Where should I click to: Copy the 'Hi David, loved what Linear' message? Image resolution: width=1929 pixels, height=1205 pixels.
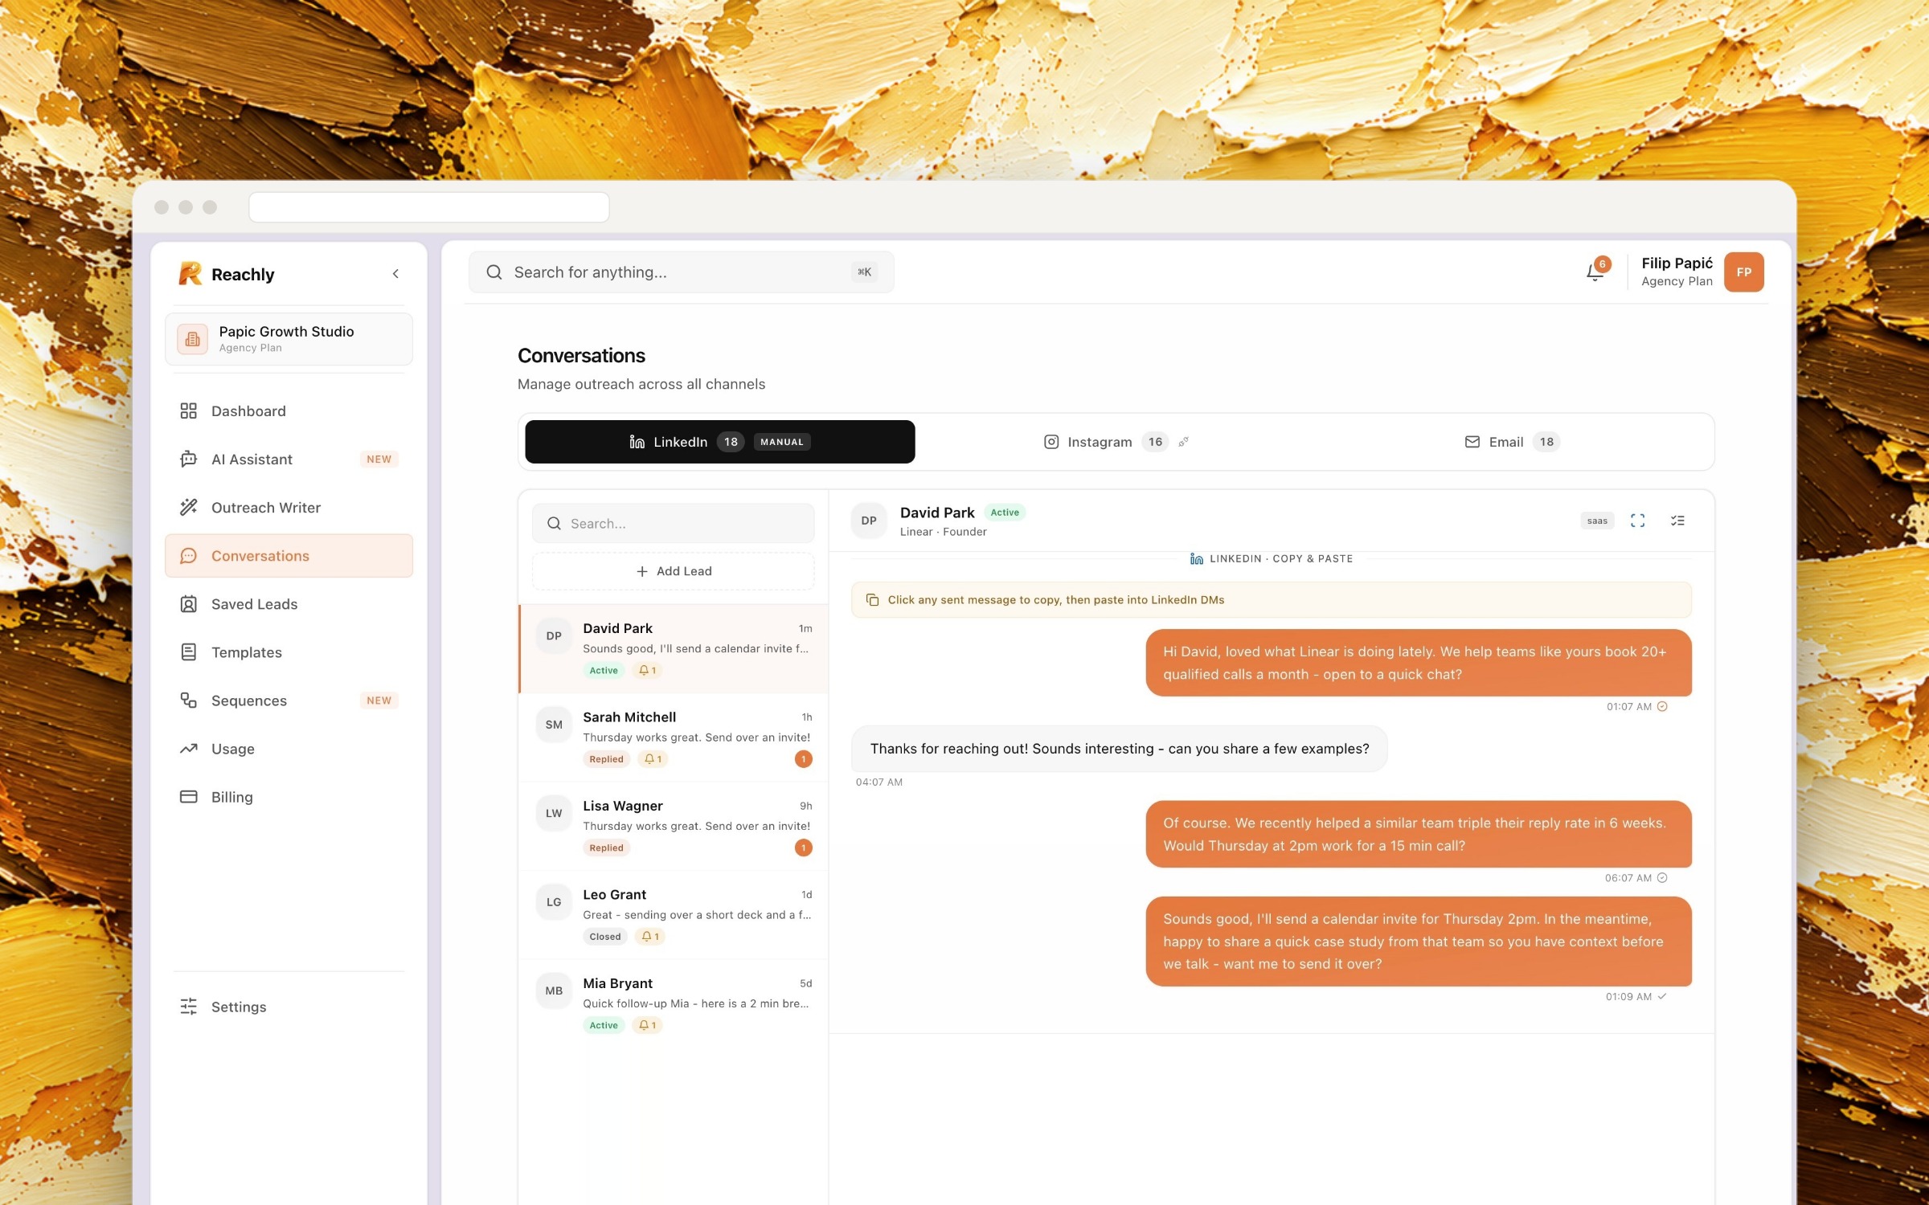click(x=1419, y=663)
